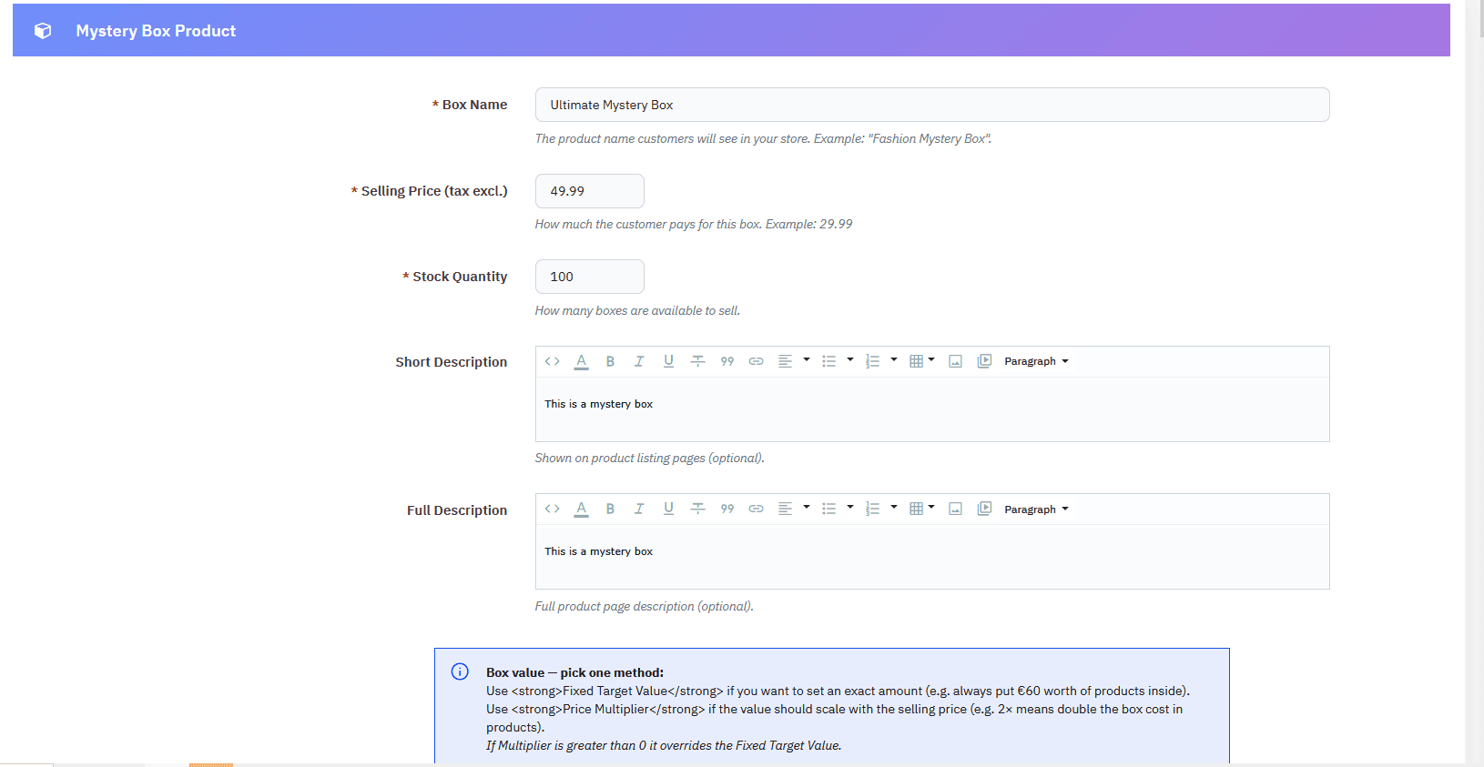Insert media in Full Description toolbar
The height and width of the screenshot is (767, 1484).
tap(984, 509)
